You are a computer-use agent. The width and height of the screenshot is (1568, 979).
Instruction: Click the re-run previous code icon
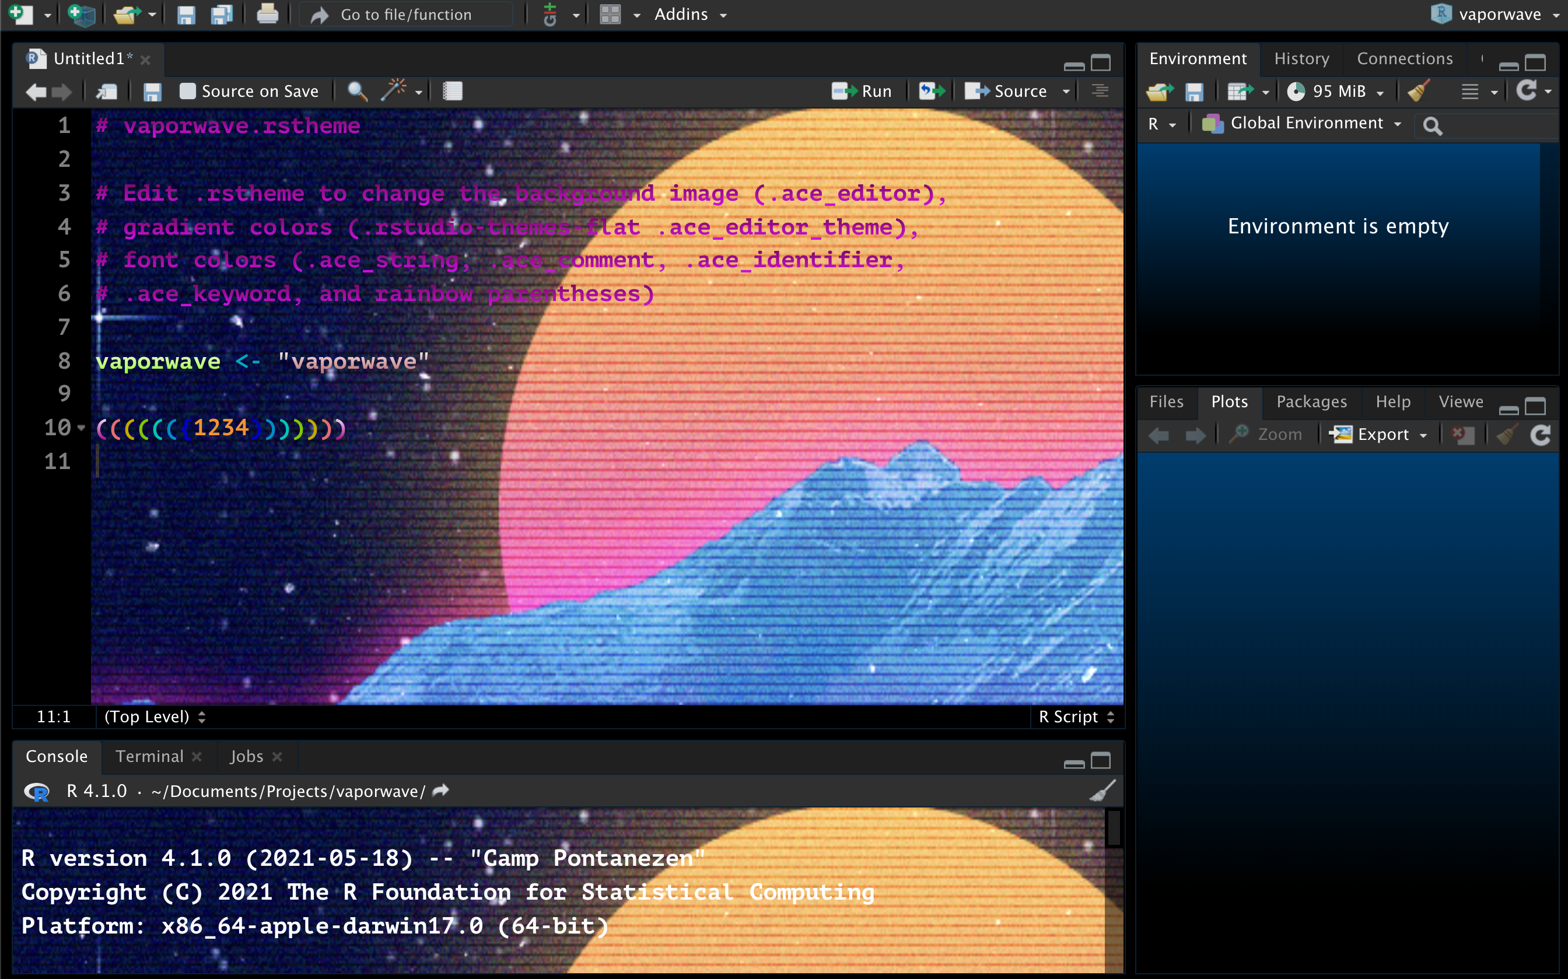932,91
